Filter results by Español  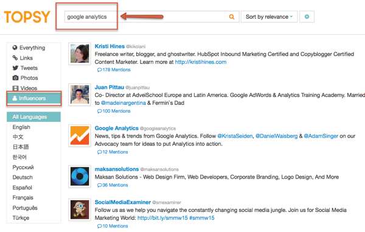point(23,188)
